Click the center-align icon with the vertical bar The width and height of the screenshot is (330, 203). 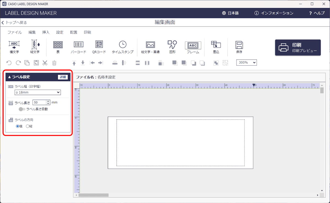(124, 63)
